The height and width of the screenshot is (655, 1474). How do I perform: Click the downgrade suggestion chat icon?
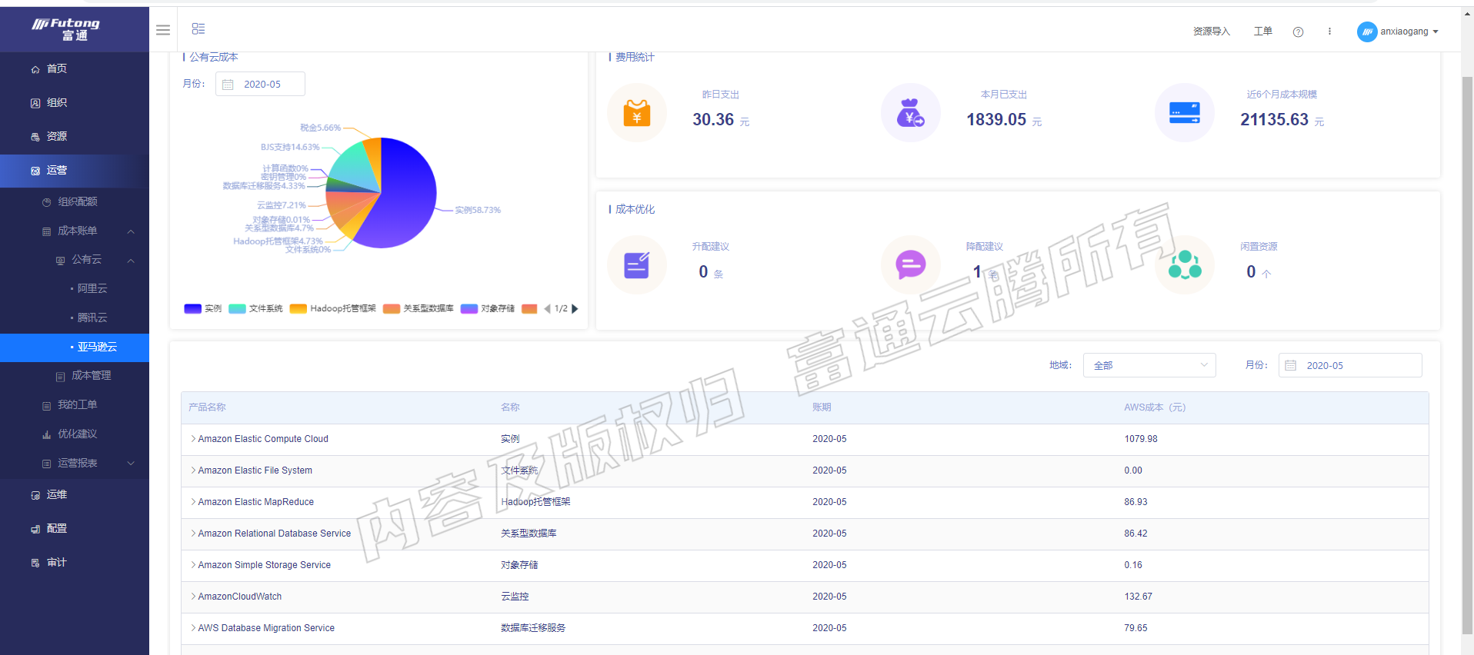(x=911, y=265)
